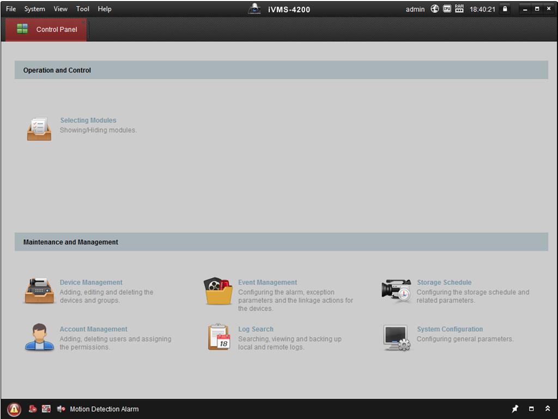This screenshot has height=419, width=558.
Task: Open the Event Management link
Action: [x=268, y=282]
